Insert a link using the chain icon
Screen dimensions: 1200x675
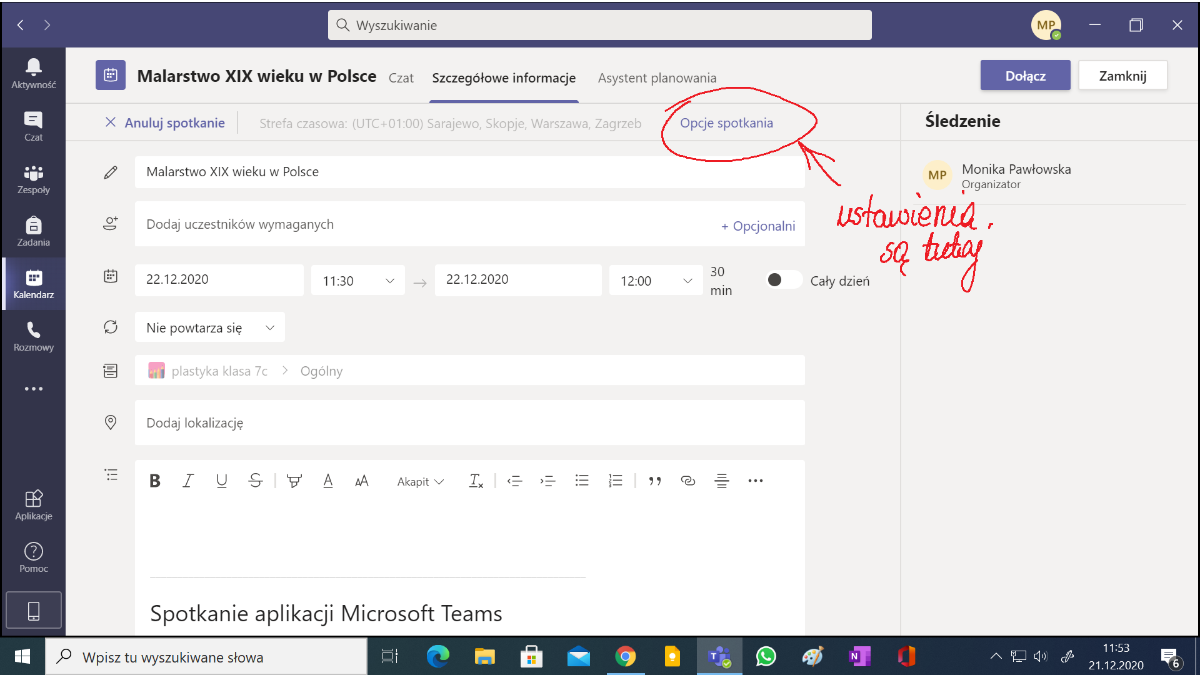[x=687, y=480]
